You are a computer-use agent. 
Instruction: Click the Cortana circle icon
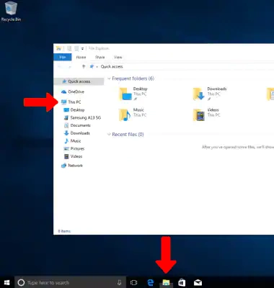(x=21, y=282)
